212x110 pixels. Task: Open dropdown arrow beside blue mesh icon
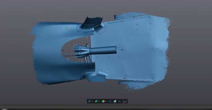(x=92, y=101)
